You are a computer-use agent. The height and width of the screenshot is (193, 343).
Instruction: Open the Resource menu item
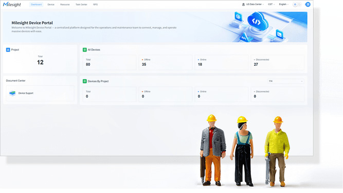(x=65, y=5)
